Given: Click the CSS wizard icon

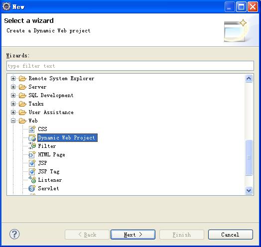Looking at the screenshot, I should 32,129.
